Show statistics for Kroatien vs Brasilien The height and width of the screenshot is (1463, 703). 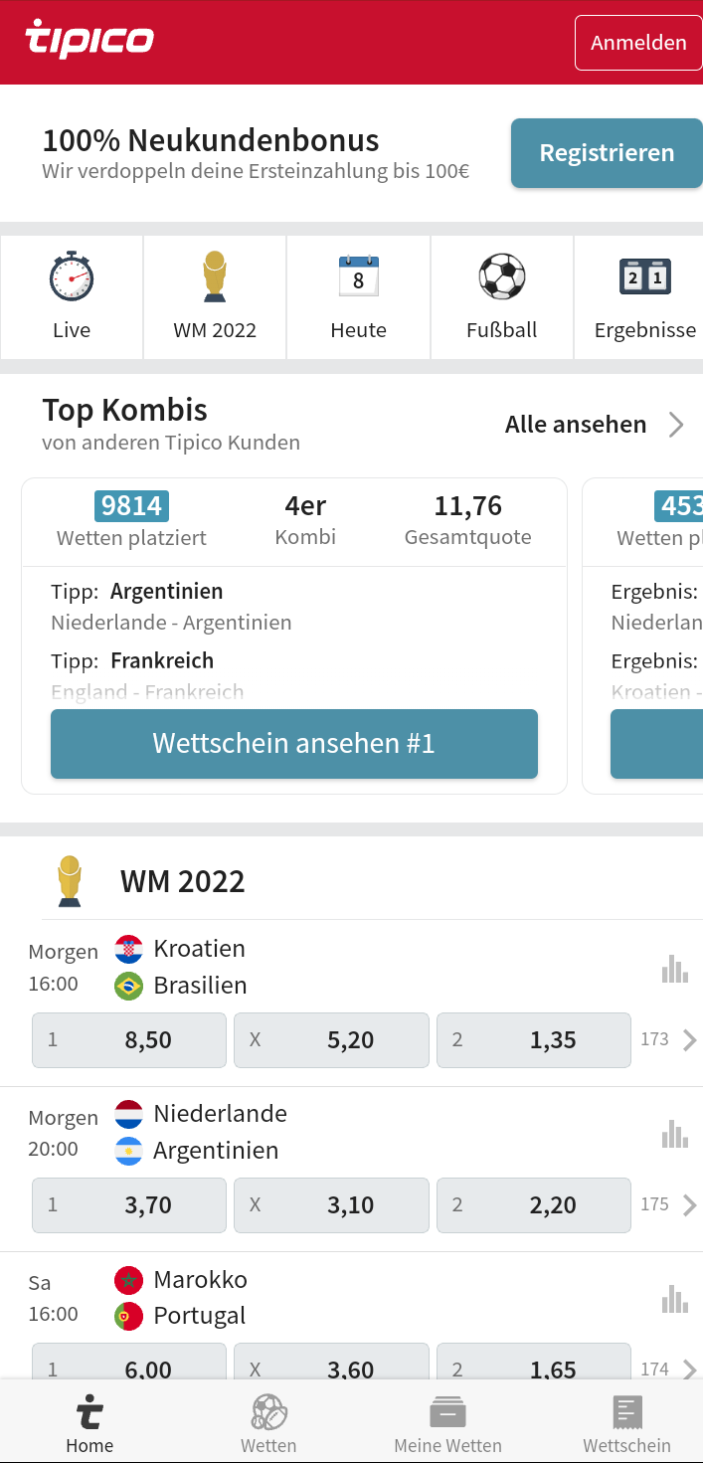click(675, 969)
